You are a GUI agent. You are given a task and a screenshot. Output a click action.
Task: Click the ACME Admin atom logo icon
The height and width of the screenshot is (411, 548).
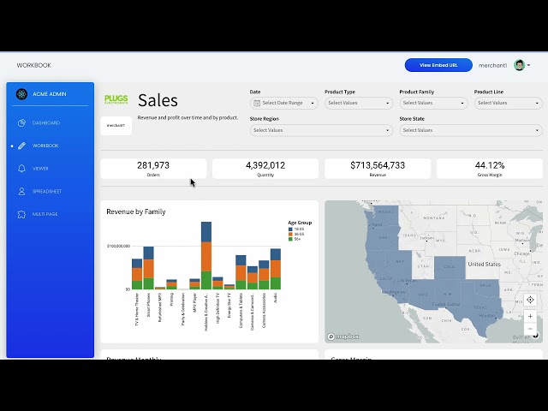[21, 94]
